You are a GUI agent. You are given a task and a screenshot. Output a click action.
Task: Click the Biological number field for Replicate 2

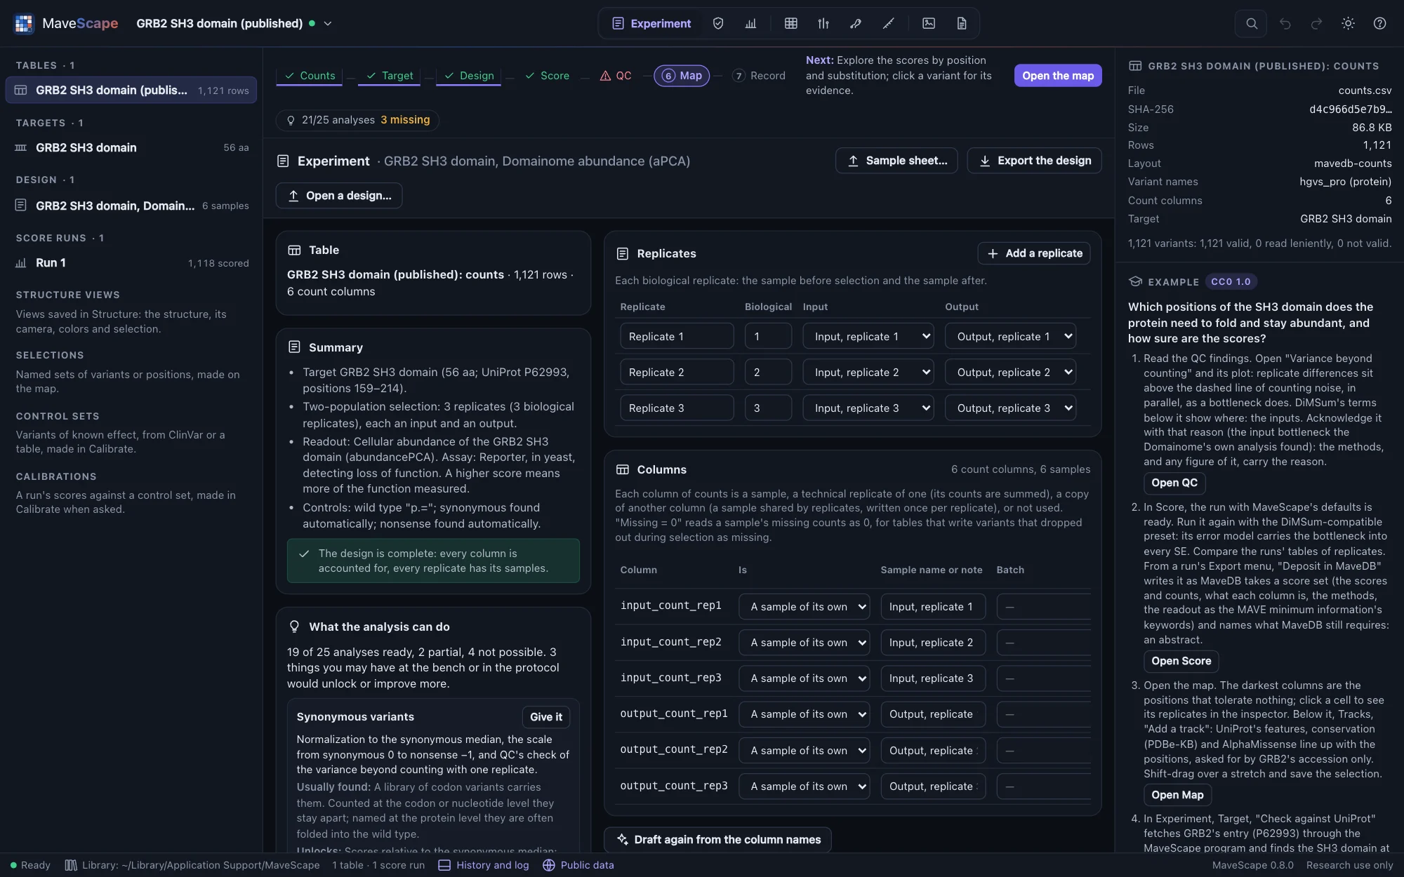coord(768,372)
